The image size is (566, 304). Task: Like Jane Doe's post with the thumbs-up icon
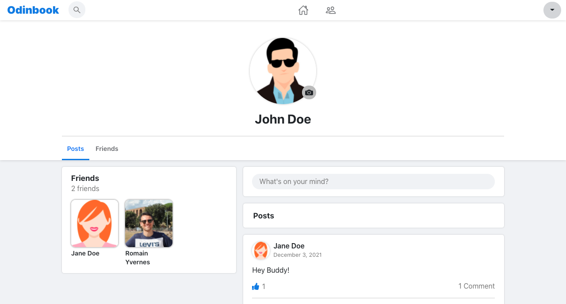(255, 286)
